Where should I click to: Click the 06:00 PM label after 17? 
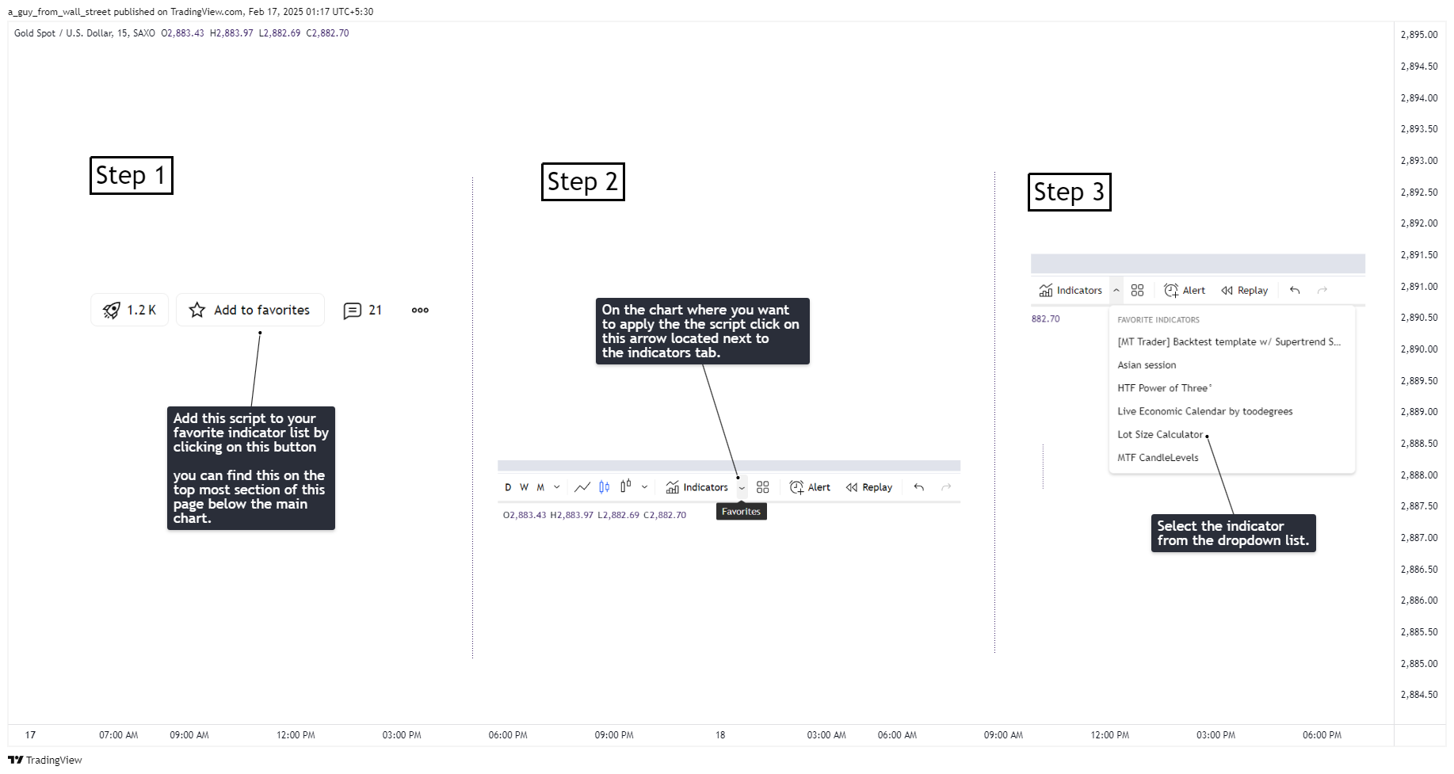pyautogui.click(x=508, y=735)
